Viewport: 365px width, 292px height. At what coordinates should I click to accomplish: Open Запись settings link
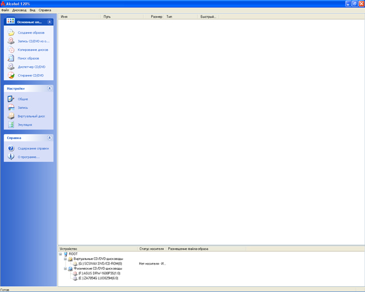(x=23, y=108)
